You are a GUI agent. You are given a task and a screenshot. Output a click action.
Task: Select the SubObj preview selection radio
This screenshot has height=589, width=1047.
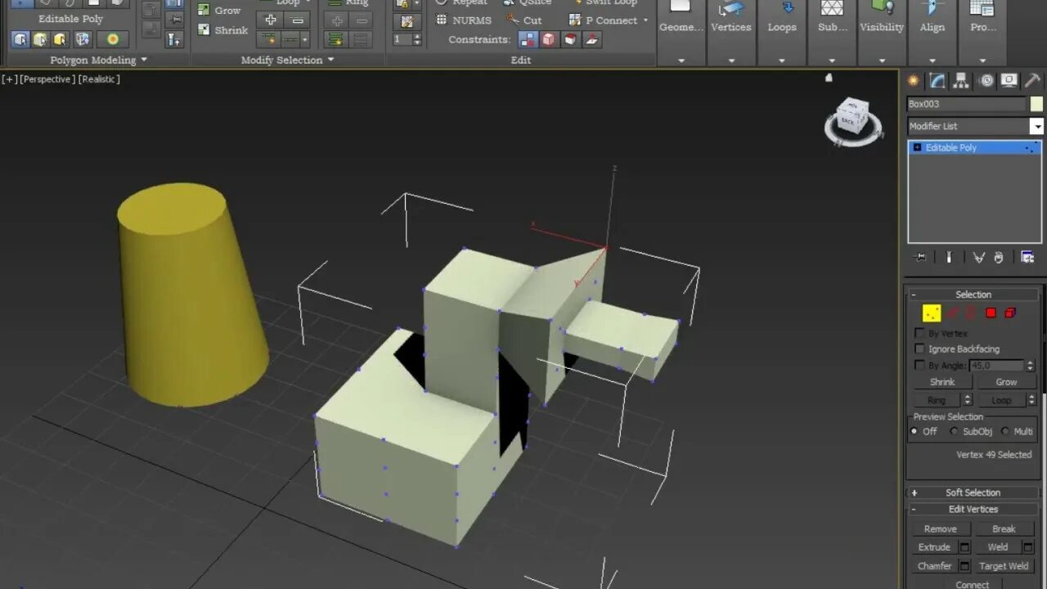point(954,431)
